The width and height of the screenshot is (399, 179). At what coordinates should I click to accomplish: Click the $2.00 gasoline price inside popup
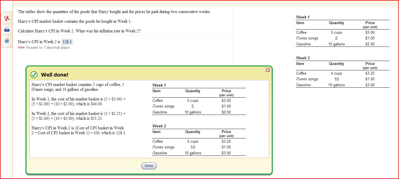[226, 112]
